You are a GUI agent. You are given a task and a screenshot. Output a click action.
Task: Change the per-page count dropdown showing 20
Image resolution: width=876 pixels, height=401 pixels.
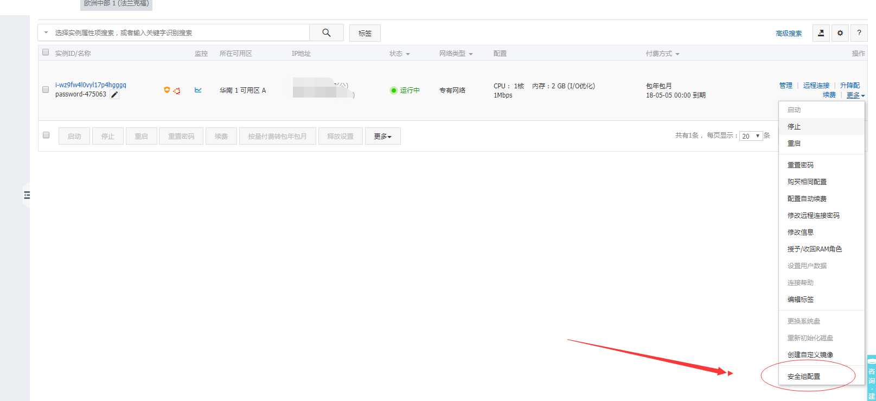point(751,136)
